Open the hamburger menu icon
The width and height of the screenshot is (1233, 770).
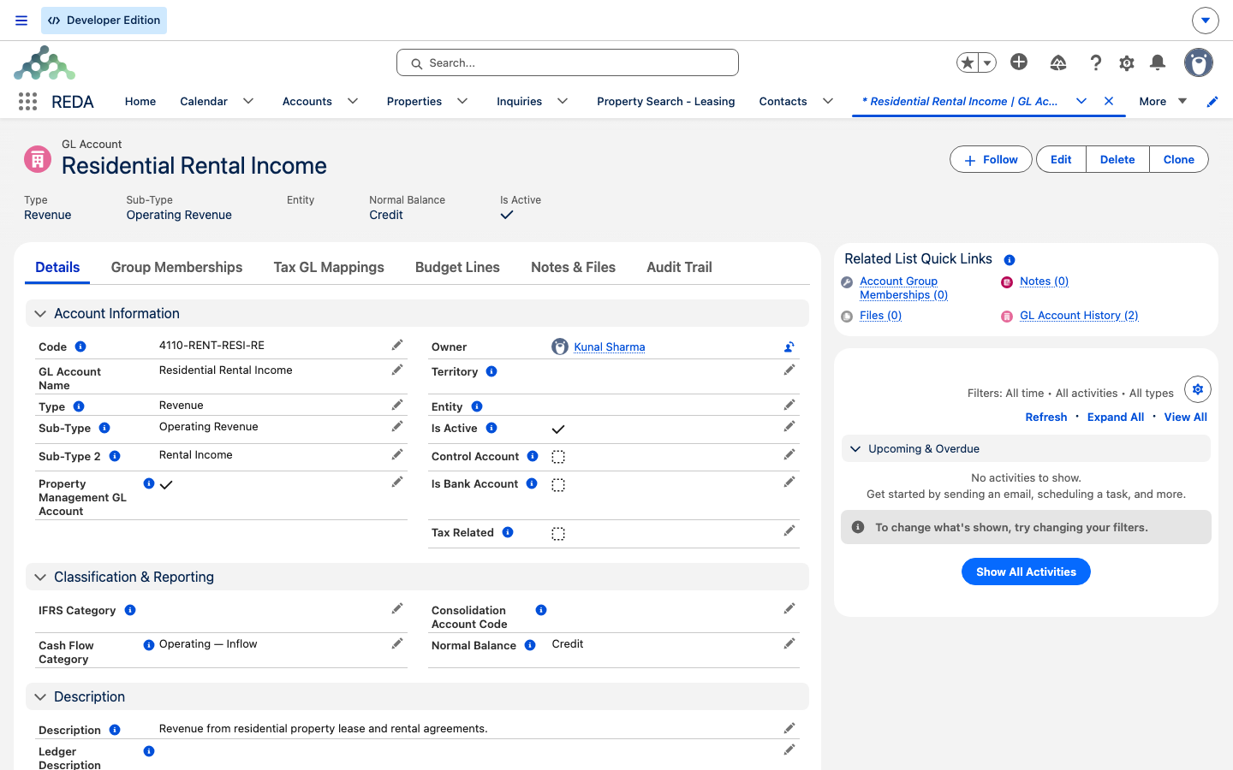pyautogui.click(x=21, y=21)
